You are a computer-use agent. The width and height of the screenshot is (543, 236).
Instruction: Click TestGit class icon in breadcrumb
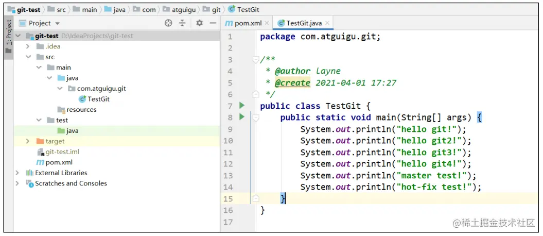click(232, 9)
